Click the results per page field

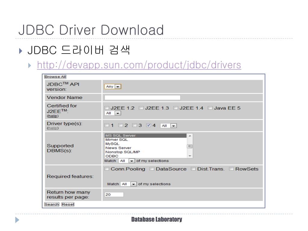114,195
